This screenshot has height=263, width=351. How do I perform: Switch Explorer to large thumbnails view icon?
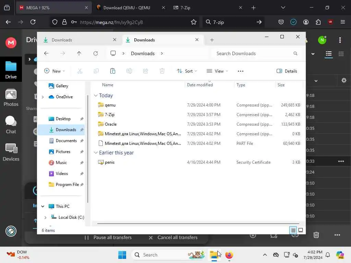click(x=301, y=230)
